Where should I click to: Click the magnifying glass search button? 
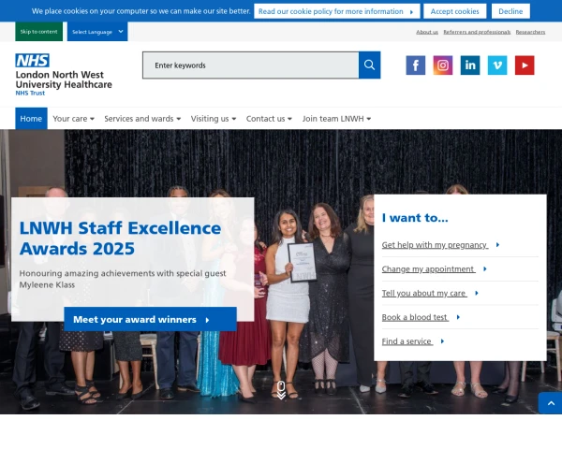[x=370, y=65]
